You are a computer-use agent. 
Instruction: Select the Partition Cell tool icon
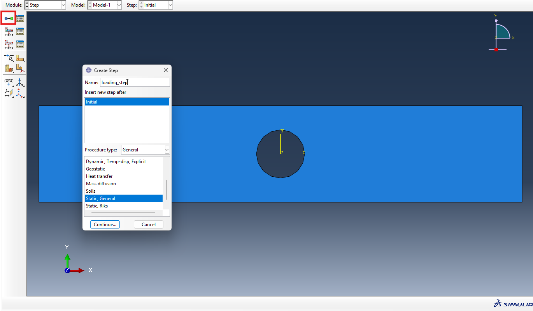pos(9,69)
